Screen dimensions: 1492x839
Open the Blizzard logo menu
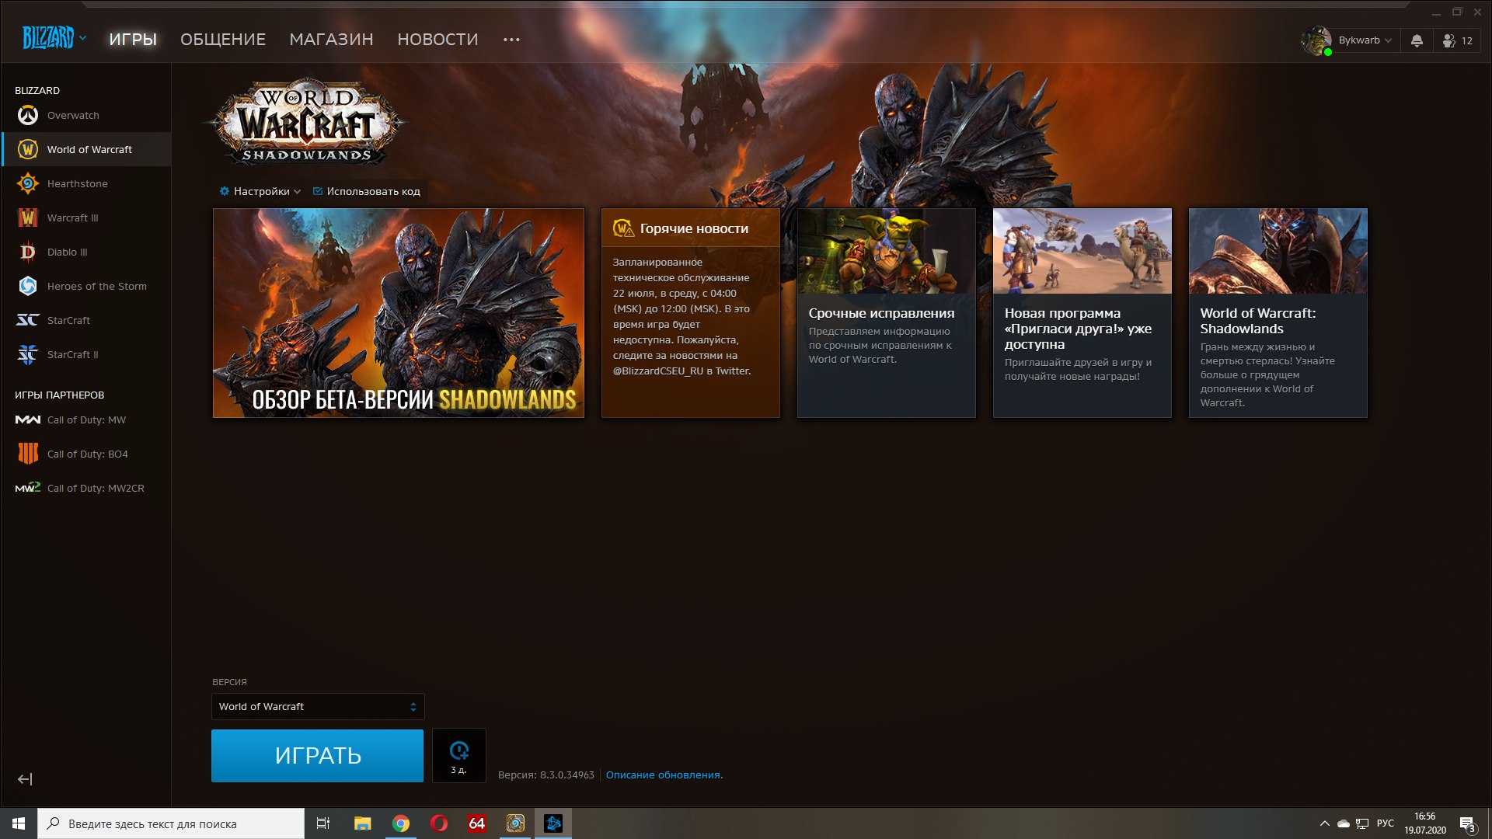pos(54,38)
